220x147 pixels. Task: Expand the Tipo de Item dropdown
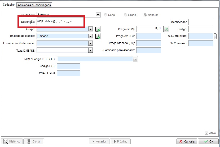98,15
